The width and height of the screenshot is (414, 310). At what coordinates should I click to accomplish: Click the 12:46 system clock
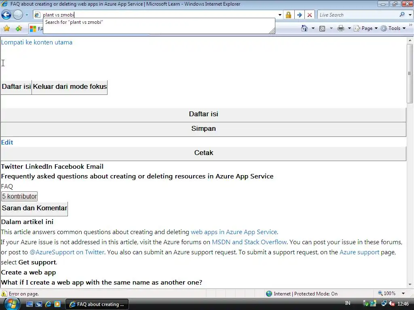(403, 304)
